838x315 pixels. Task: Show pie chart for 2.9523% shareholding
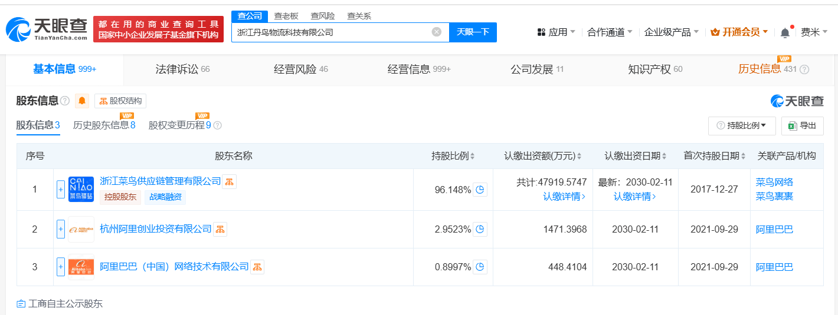480,229
